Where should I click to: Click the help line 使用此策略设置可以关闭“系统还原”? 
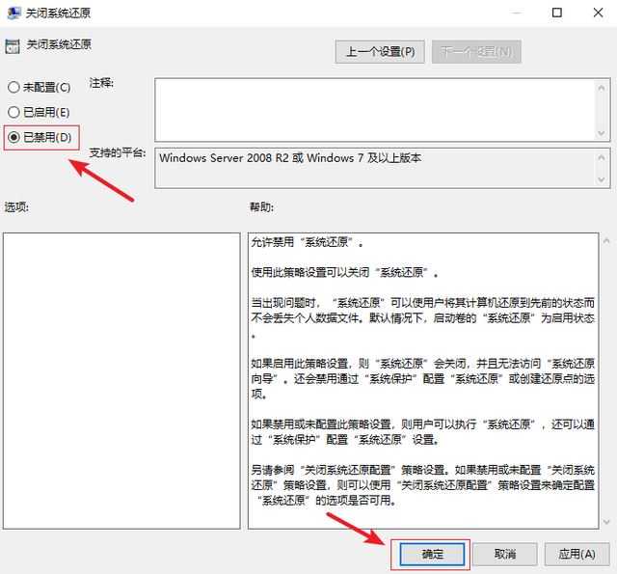(345, 272)
